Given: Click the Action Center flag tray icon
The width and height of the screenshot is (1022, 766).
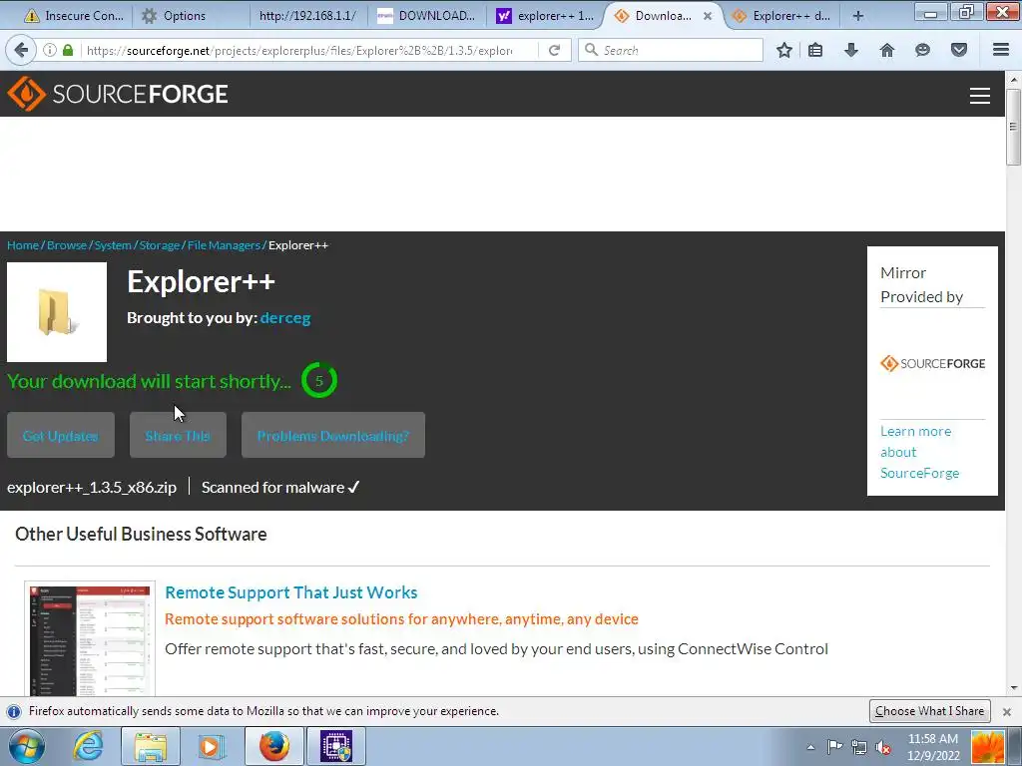Looking at the screenshot, I should tap(834, 747).
